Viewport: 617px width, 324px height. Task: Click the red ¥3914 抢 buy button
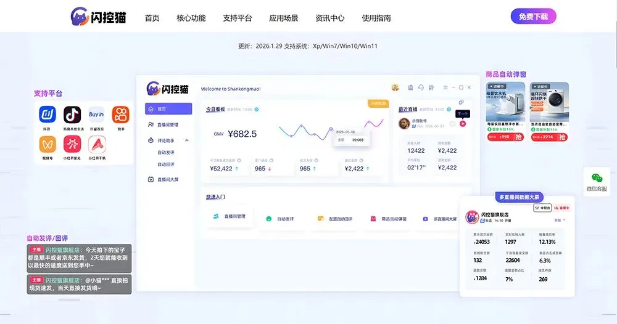pos(549,137)
